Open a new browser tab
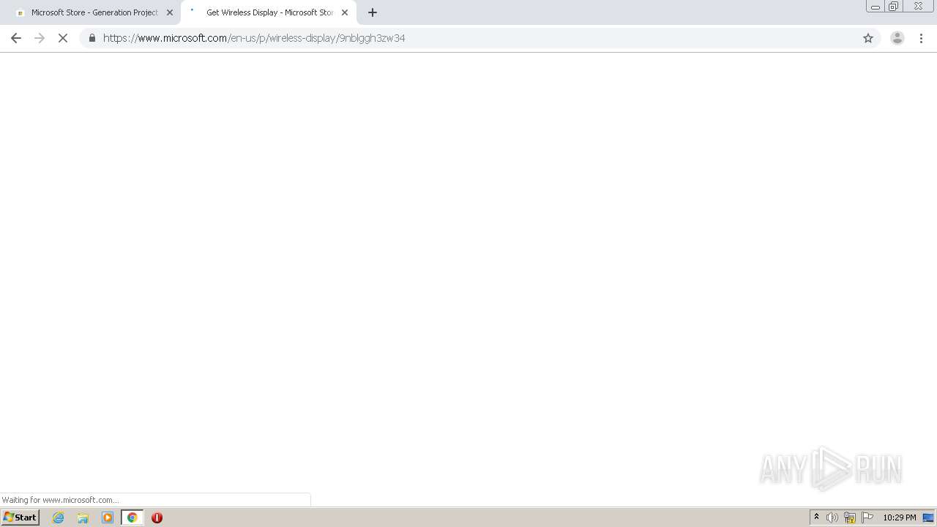Image resolution: width=937 pixels, height=527 pixels. point(373,12)
